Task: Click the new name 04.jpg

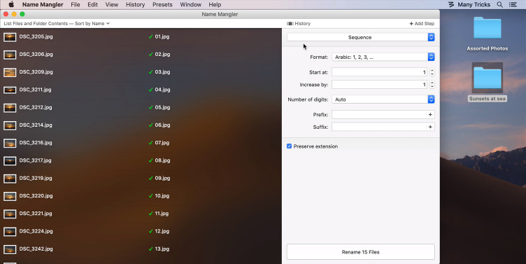Action: 162,90
